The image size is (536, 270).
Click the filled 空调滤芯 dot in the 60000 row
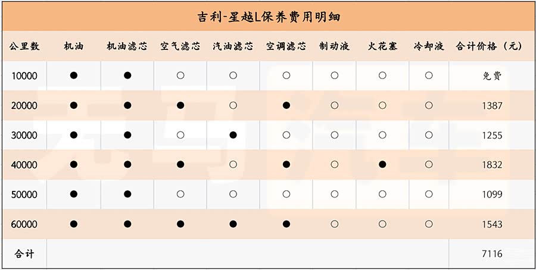click(286, 224)
